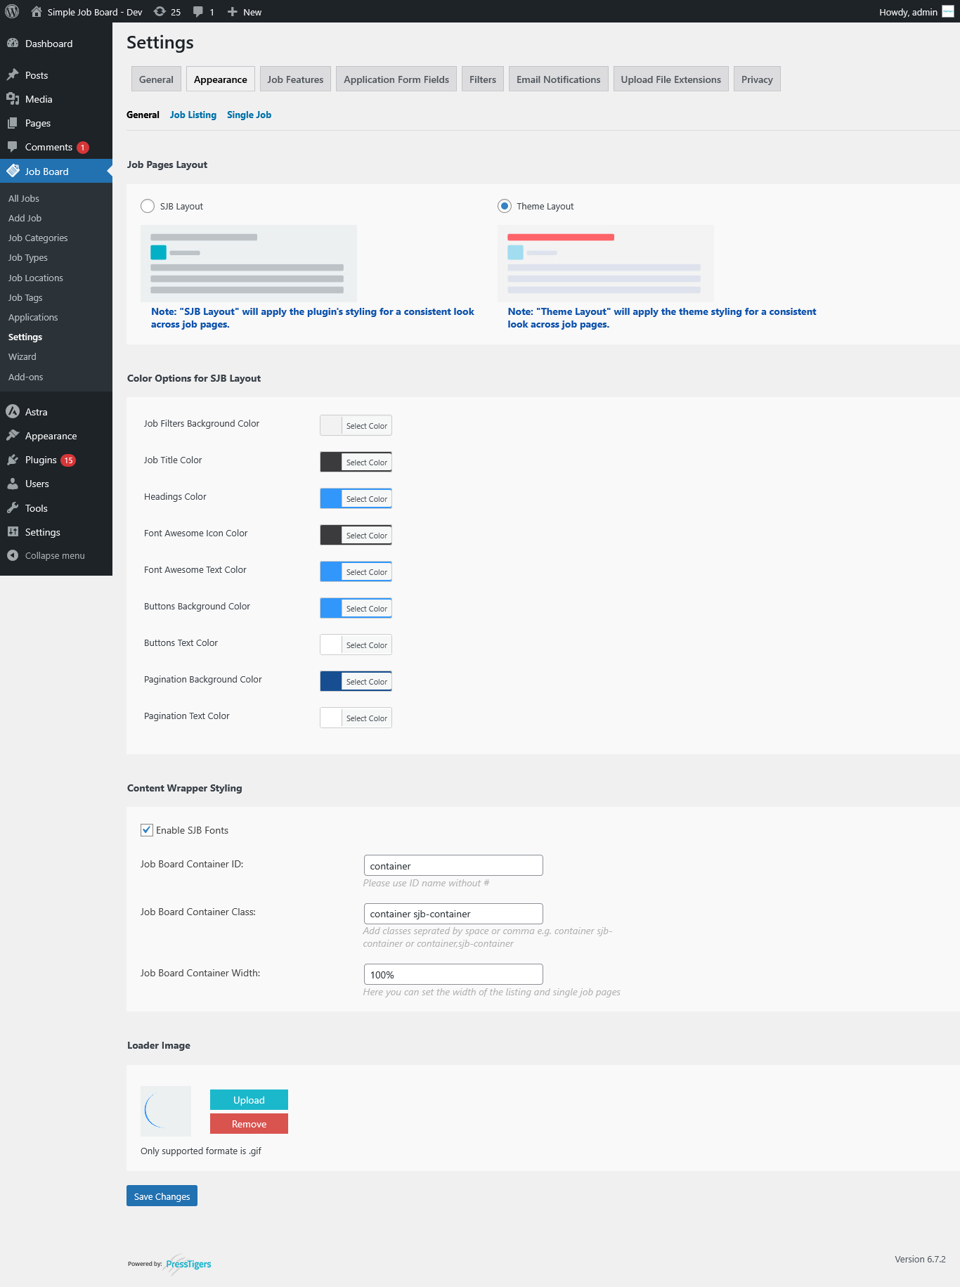
Task: Click the Collapse menu arrow icon
Action: coord(13,555)
